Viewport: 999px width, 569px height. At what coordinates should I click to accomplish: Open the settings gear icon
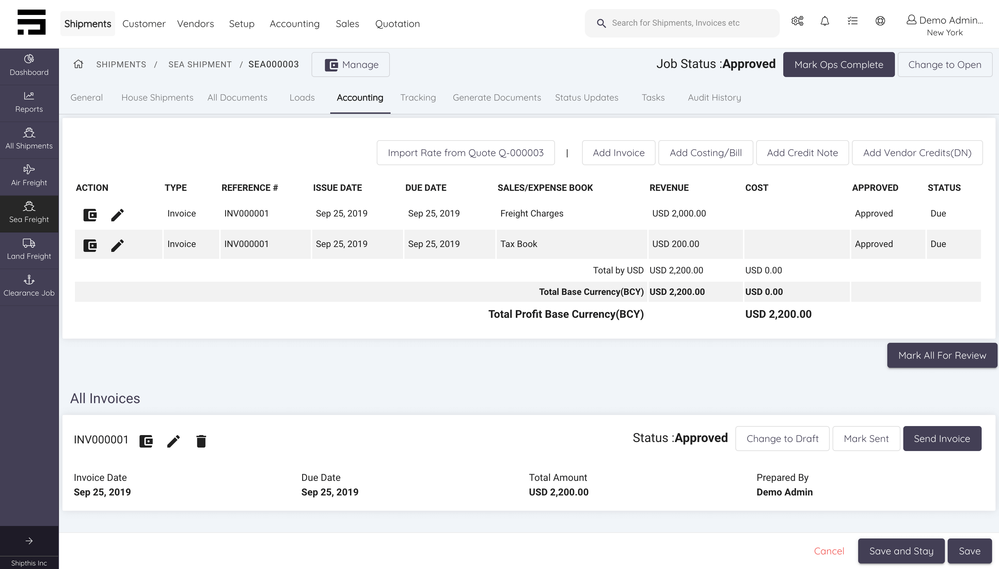[x=797, y=21]
